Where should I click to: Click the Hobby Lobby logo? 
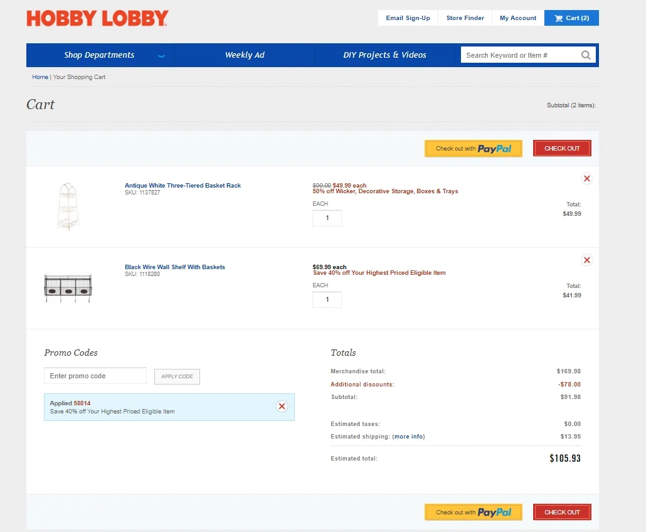coord(97,19)
